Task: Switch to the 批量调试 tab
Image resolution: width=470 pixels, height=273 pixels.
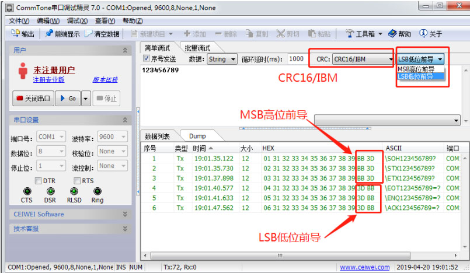Action: [x=197, y=48]
